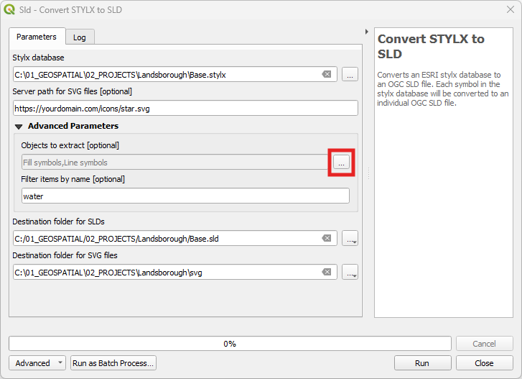Open the Advanced button's dropdown menu
The width and height of the screenshot is (522, 379).
[x=60, y=362]
